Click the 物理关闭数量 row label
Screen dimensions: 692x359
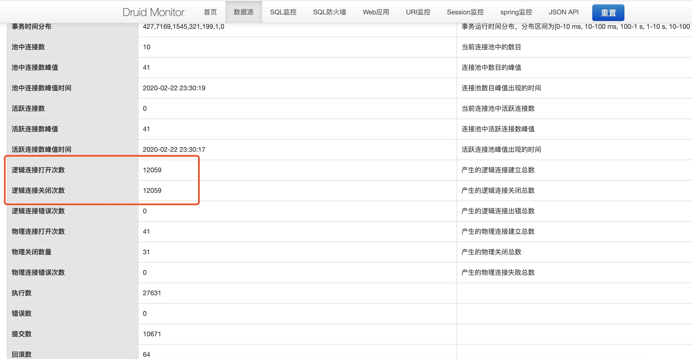click(x=32, y=252)
